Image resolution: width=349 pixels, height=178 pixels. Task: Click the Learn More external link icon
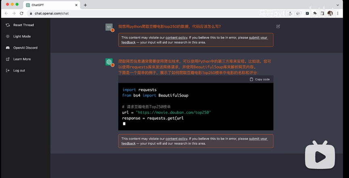8,59
